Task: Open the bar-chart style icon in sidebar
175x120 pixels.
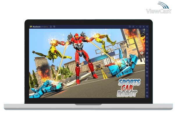Action: coord(147,46)
